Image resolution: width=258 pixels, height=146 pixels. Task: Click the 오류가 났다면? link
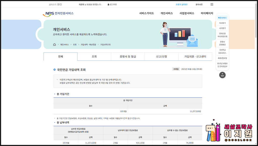182,5
